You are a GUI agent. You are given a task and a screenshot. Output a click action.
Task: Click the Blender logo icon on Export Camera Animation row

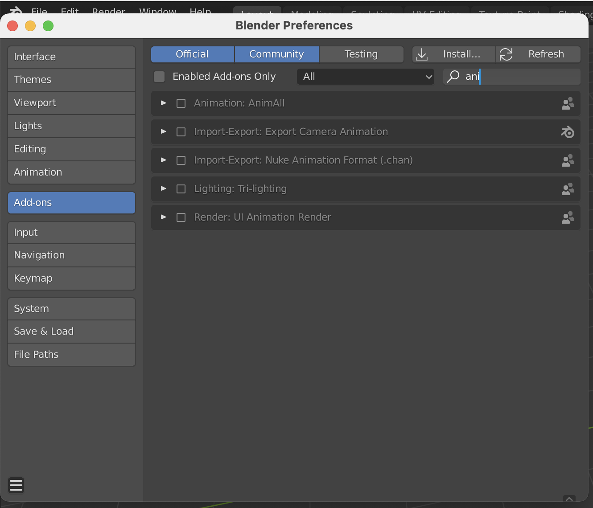coord(568,132)
